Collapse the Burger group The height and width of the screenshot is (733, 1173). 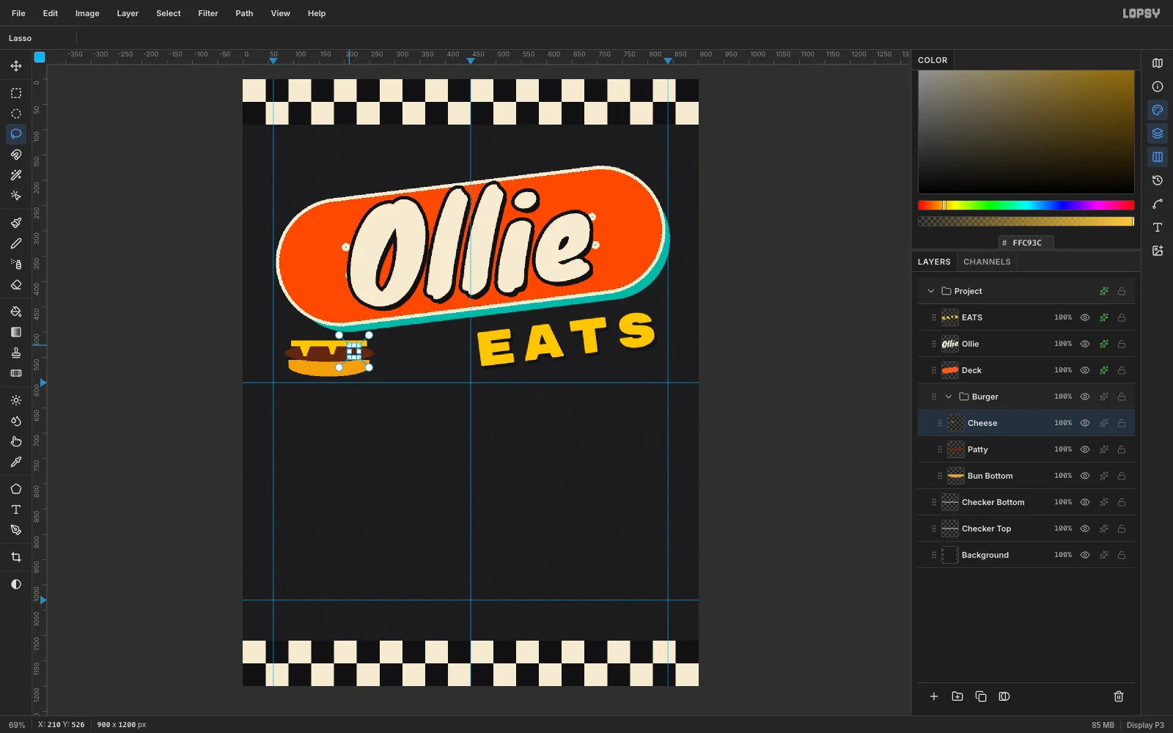(x=949, y=397)
